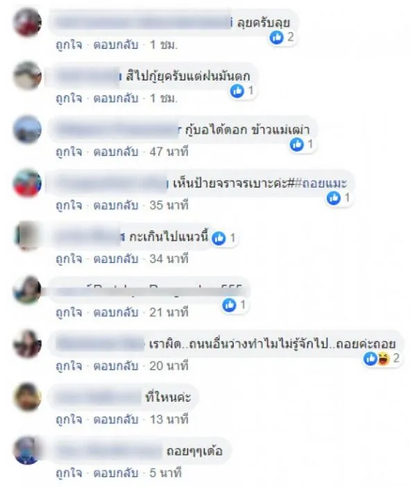Image resolution: width=410 pixels, height=487 pixels.
Task: Reply to the comment posted 20 นาที ago
Action: 116,366
